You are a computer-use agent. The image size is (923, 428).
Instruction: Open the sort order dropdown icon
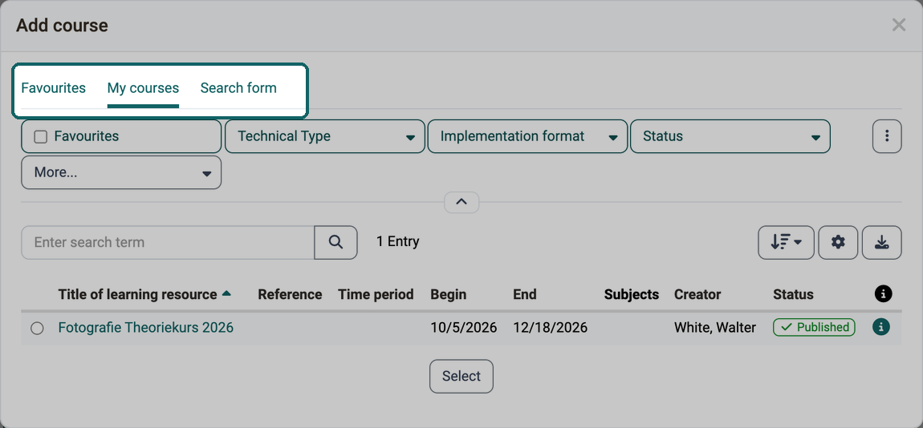(786, 242)
